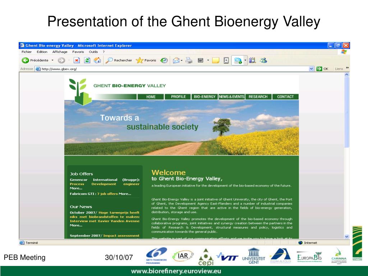Open dropdown arrow next to Précédente
Screen dimensions: 368x276
[52, 60]
